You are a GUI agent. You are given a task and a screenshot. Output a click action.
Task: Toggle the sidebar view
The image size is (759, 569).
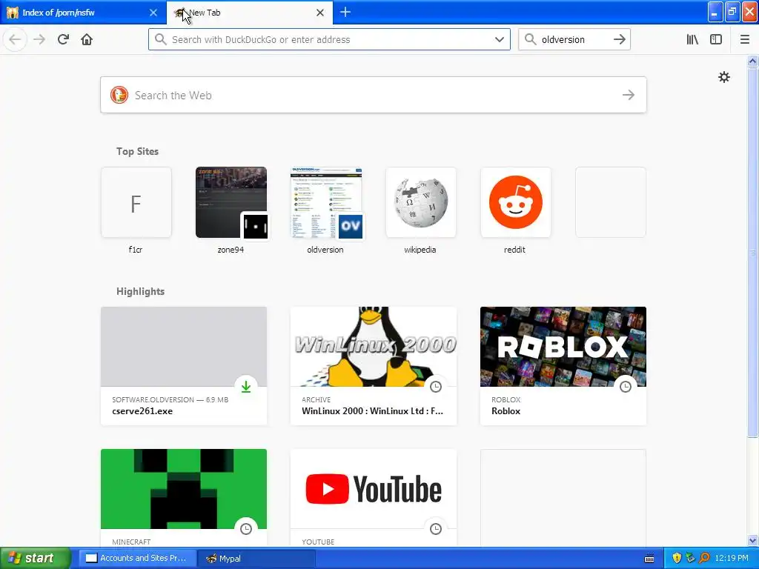pyautogui.click(x=716, y=40)
